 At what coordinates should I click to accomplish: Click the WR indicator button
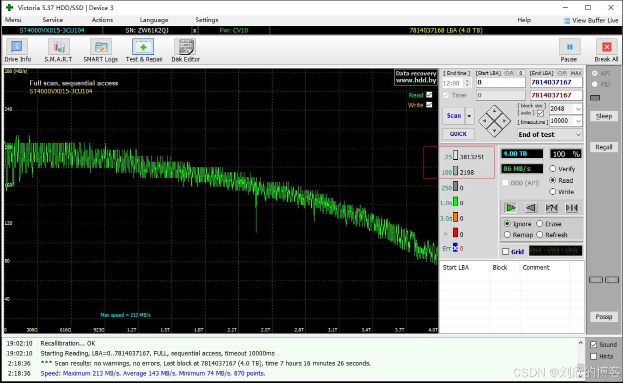click(x=596, y=280)
